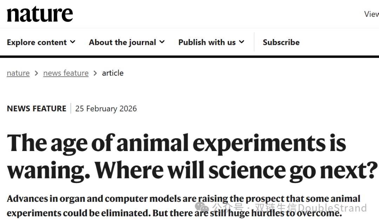Follow the nature breadcrumb link

click(x=18, y=73)
